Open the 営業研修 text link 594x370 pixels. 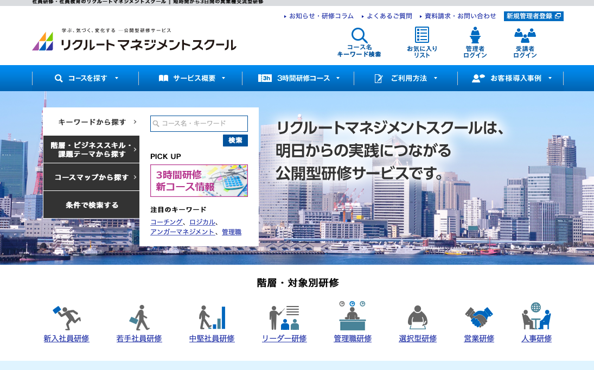[x=479, y=339]
